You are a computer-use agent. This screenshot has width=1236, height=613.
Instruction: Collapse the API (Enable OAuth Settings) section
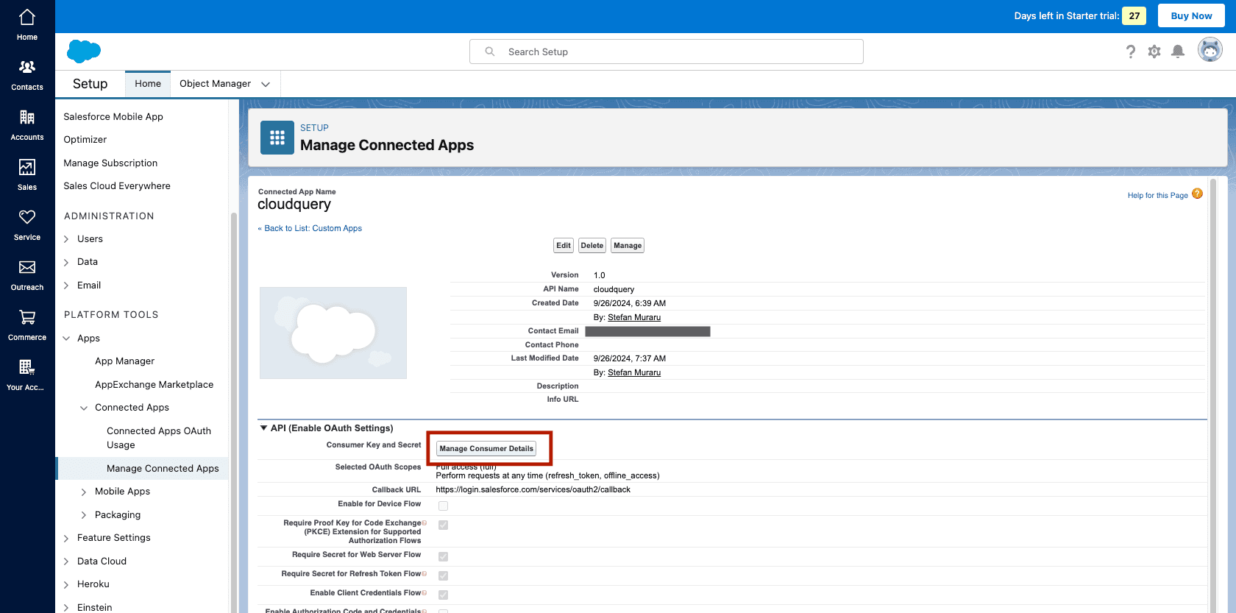263,428
